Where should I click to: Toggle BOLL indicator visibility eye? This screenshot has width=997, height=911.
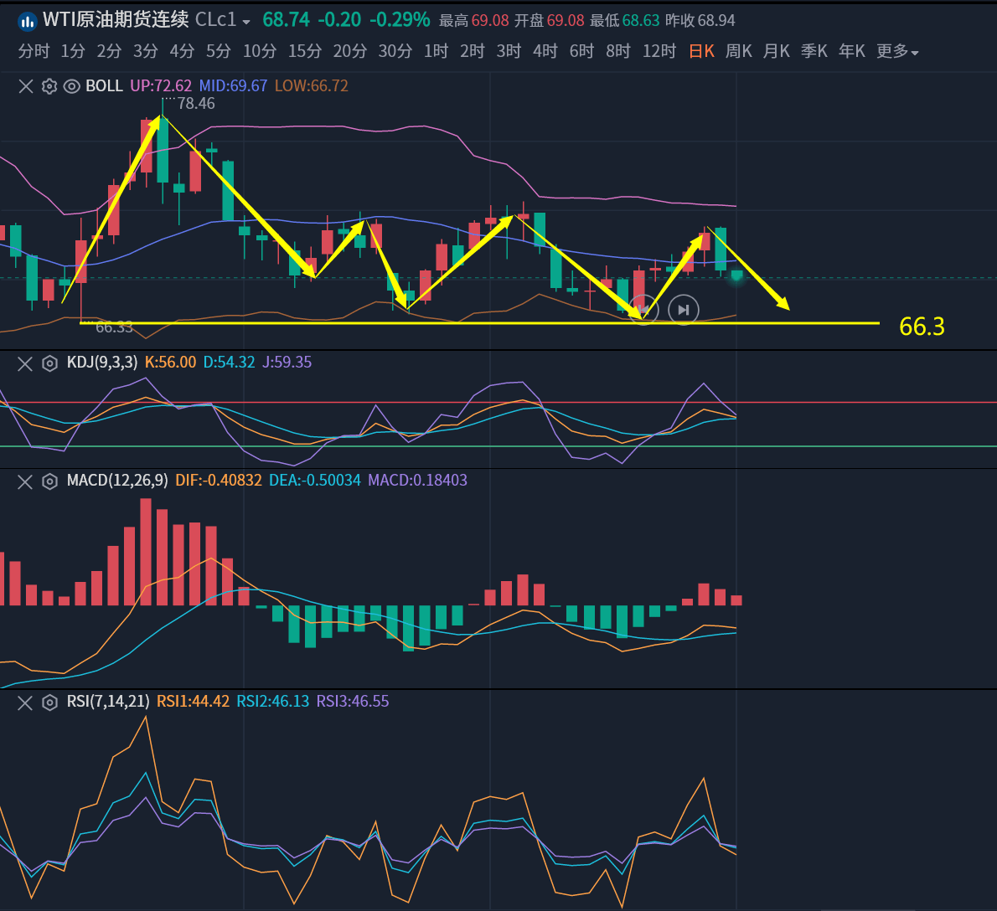tap(72, 86)
